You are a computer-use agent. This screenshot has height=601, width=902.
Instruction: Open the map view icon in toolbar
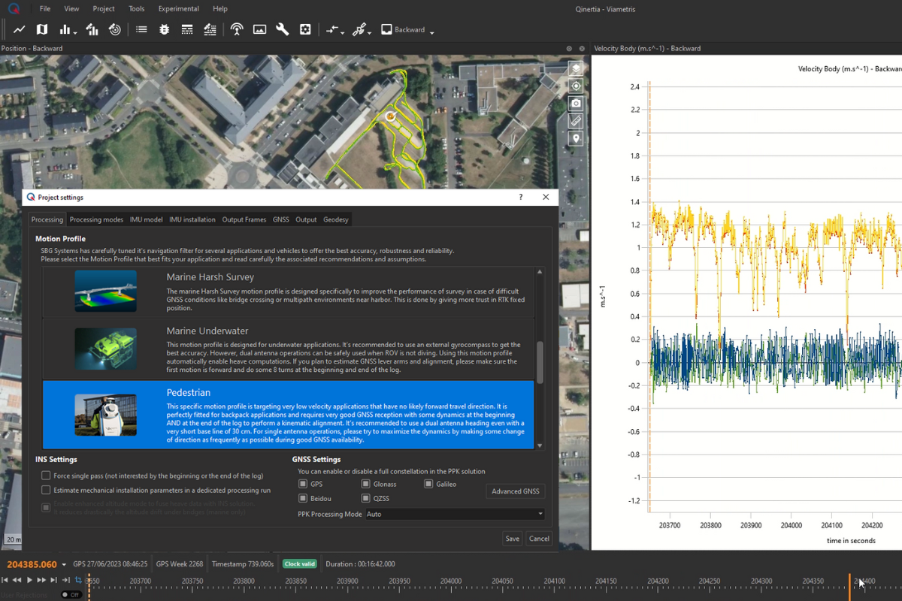pos(42,30)
